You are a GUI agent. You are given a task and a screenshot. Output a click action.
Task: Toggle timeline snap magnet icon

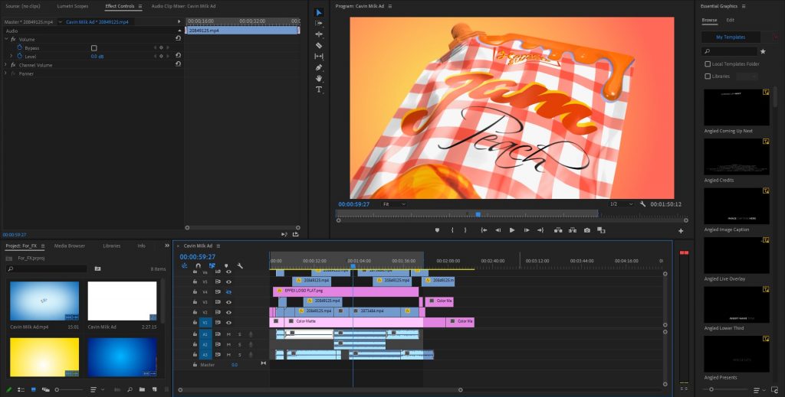tap(199, 266)
